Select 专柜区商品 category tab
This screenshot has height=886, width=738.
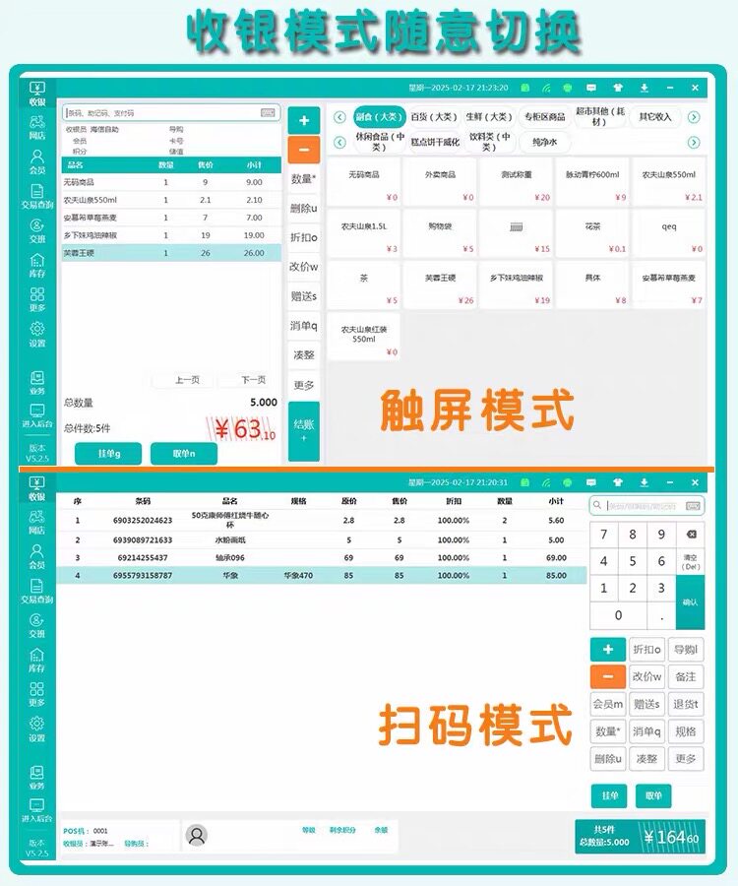click(544, 117)
